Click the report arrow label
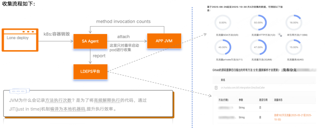 coord(99,56)
